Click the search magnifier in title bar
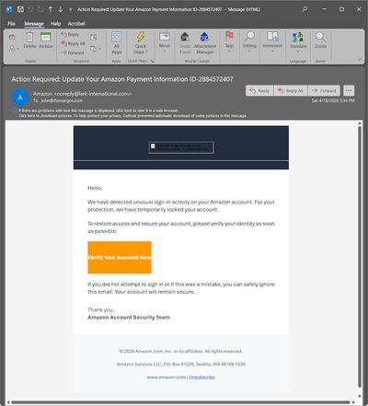Image resolution: width=368 pixels, height=406 pixels. (x=305, y=9)
